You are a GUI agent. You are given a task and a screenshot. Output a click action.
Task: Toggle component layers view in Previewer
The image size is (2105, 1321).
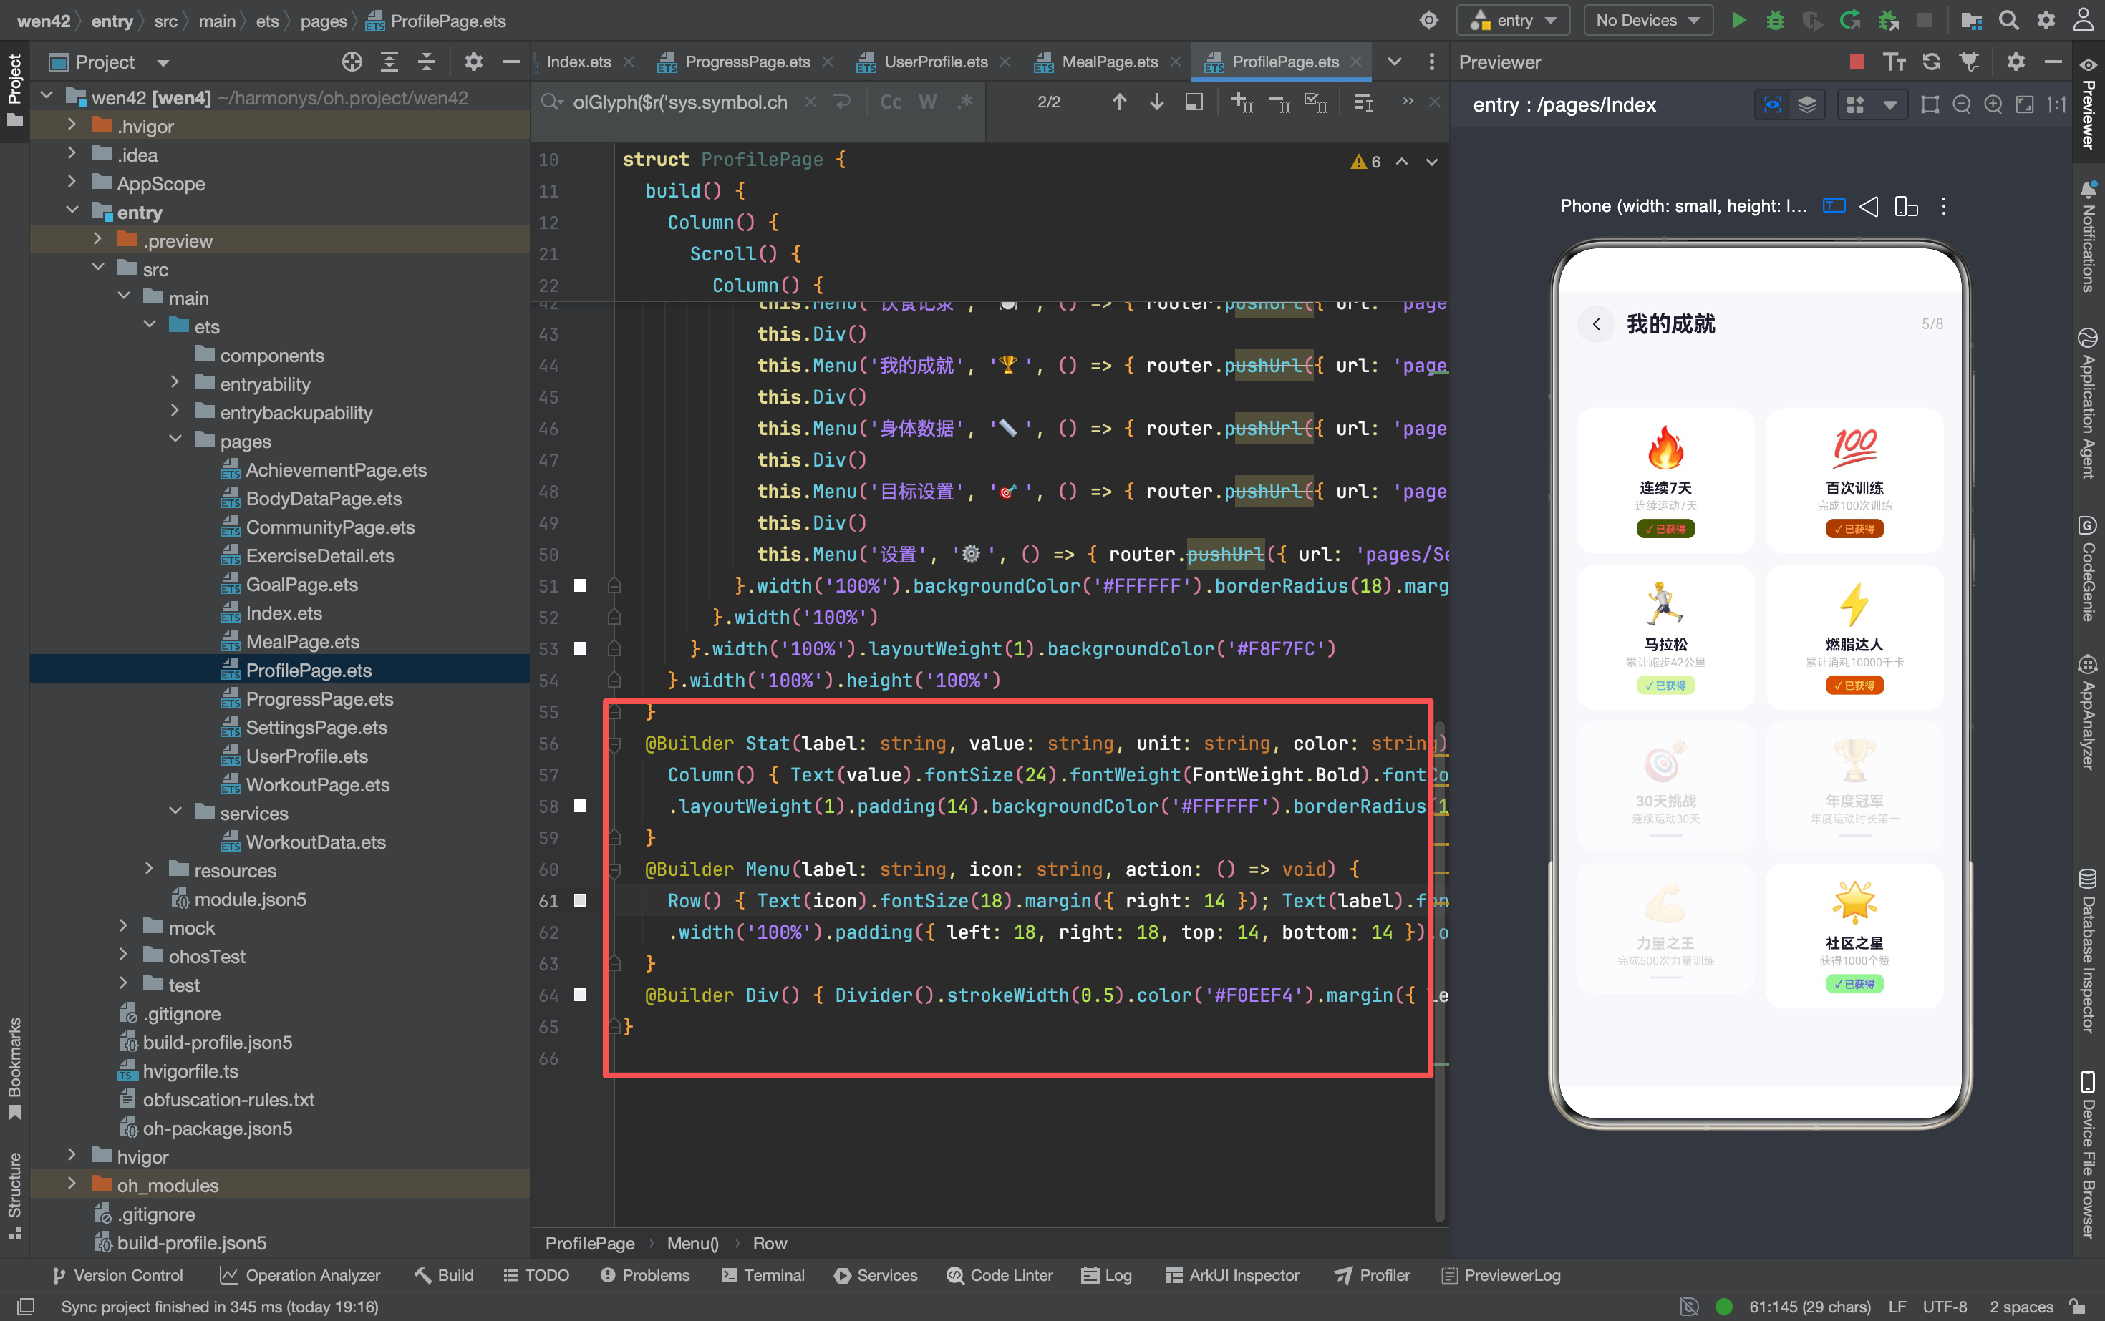coord(1807,105)
